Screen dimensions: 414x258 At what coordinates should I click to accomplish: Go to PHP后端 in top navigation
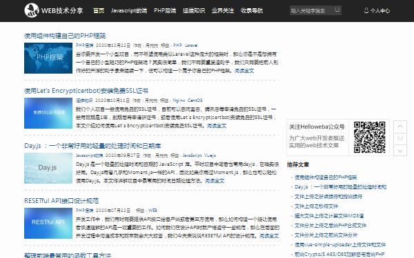tap(165, 10)
